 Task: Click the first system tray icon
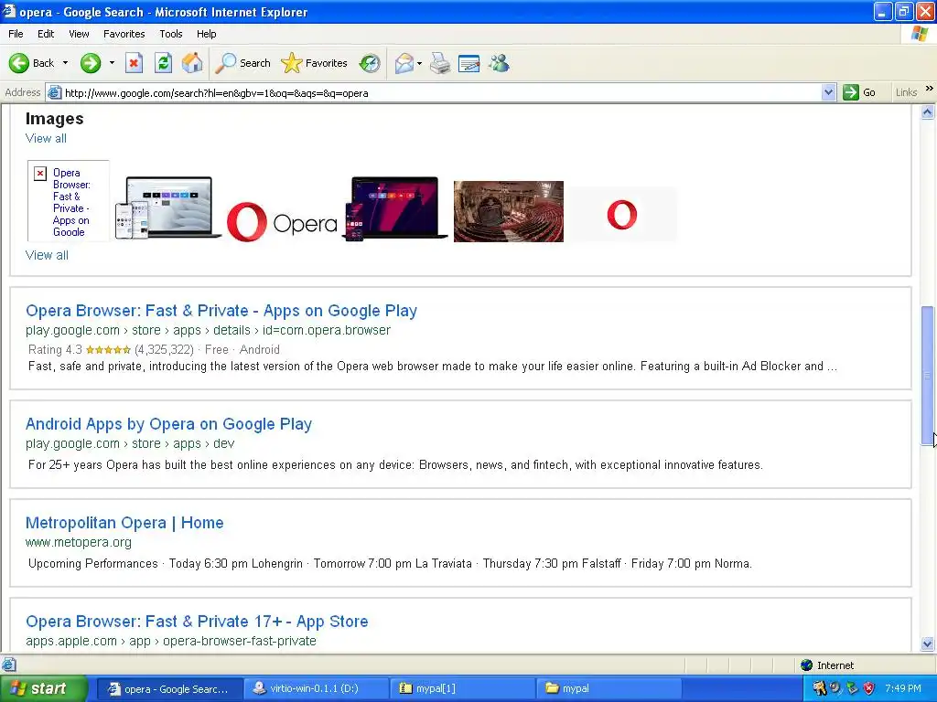point(819,688)
